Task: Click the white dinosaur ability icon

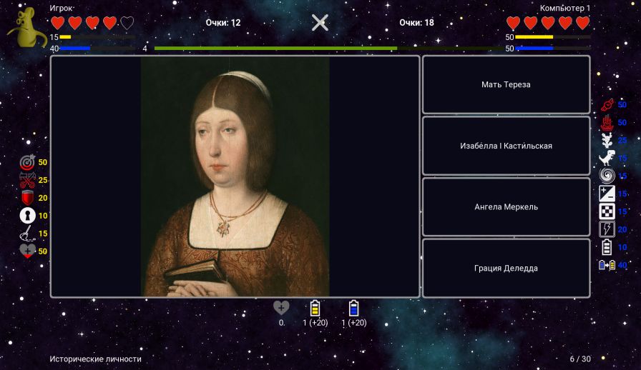Action: (607, 159)
